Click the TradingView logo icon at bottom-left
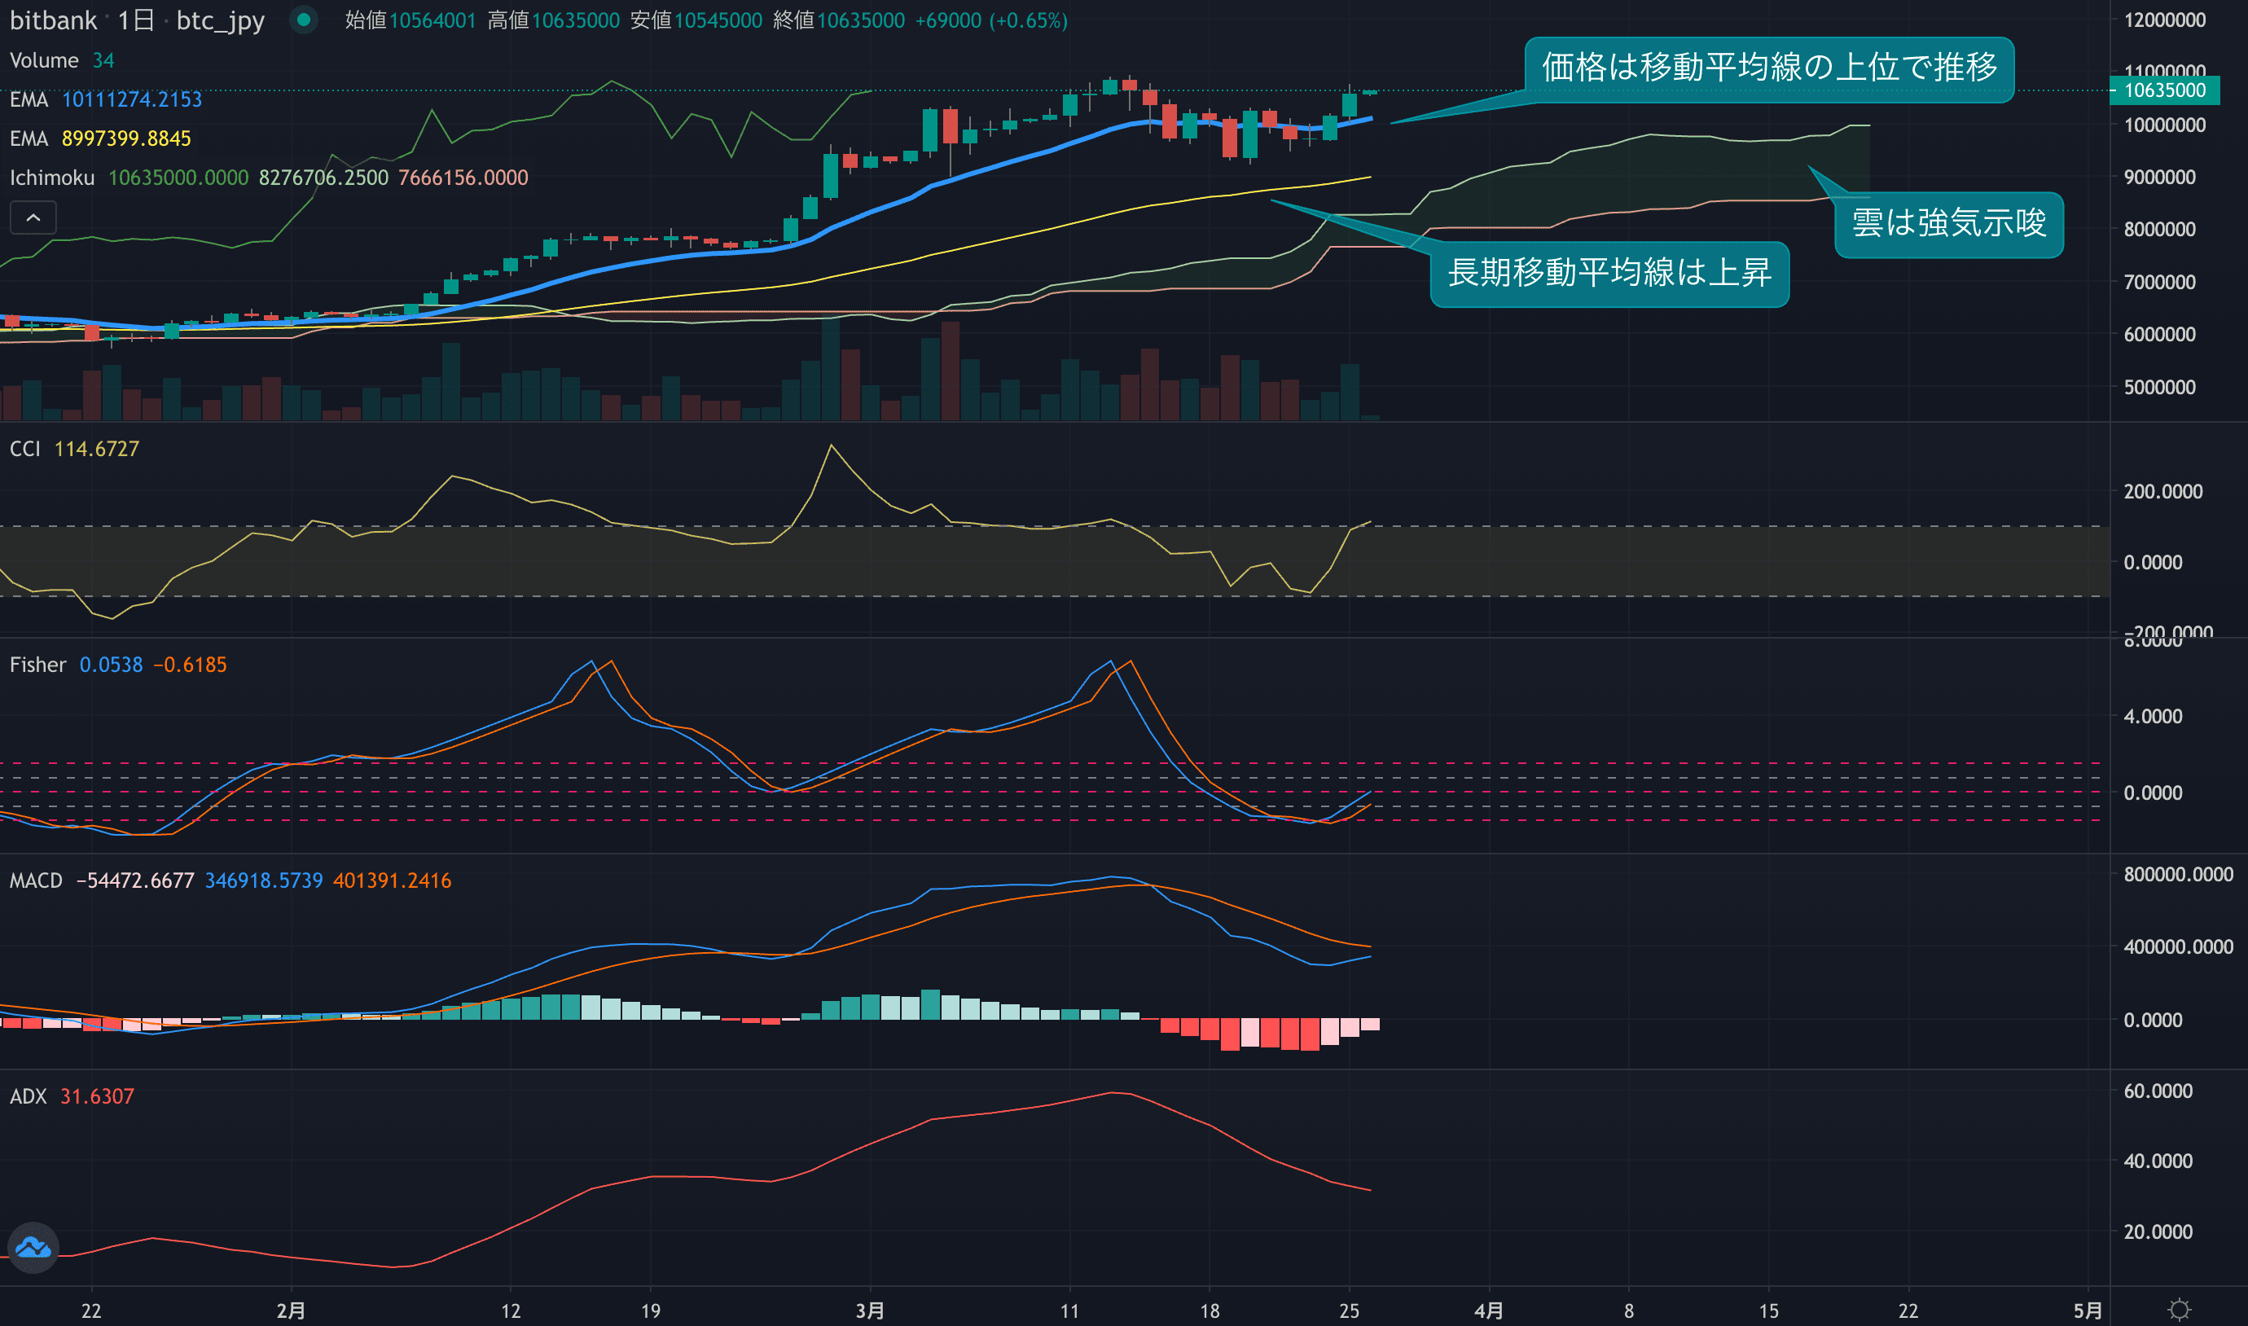Screen dimensions: 2248x1326 pos(33,1247)
